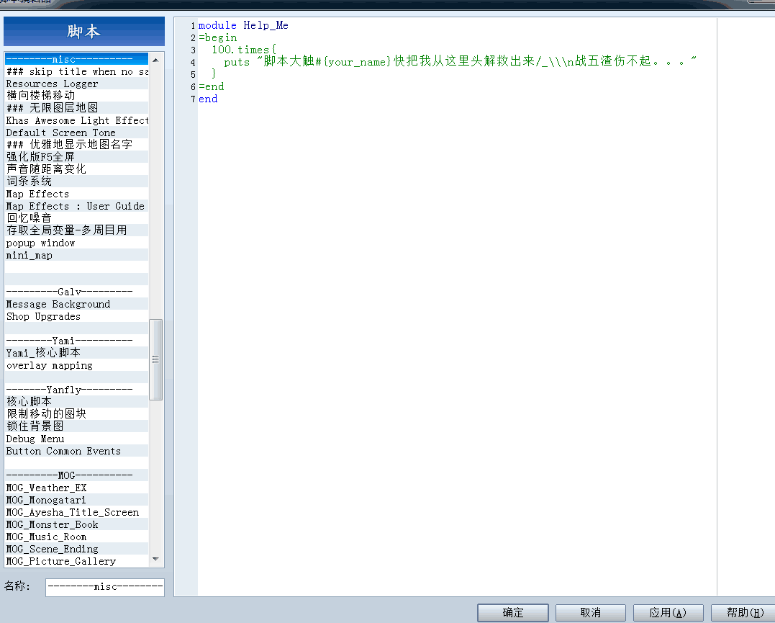
Task: Select the Map Effects : User Guide entry
Action: click(x=76, y=206)
